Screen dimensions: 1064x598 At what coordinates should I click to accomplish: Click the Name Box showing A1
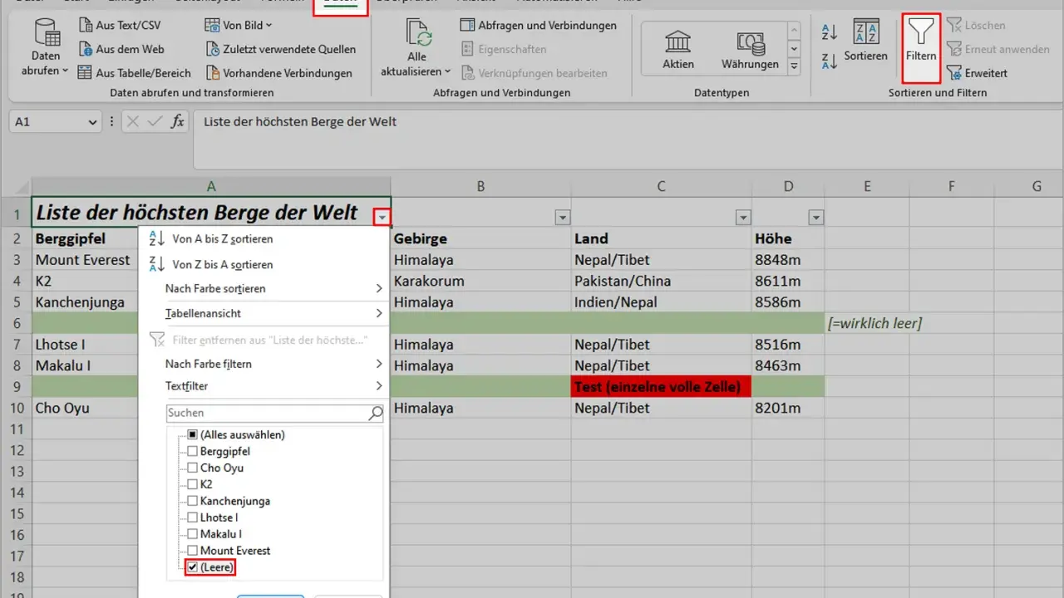(x=47, y=122)
